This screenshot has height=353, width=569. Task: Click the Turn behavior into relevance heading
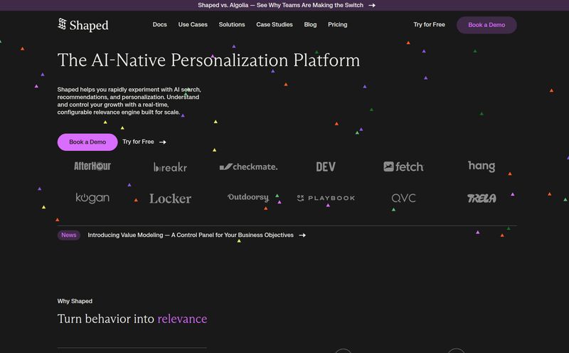(132, 319)
